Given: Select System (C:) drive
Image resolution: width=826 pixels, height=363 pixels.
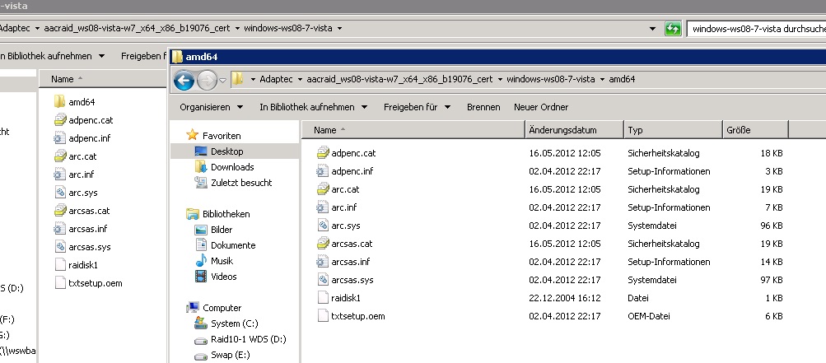Looking at the screenshot, I should point(235,323).
